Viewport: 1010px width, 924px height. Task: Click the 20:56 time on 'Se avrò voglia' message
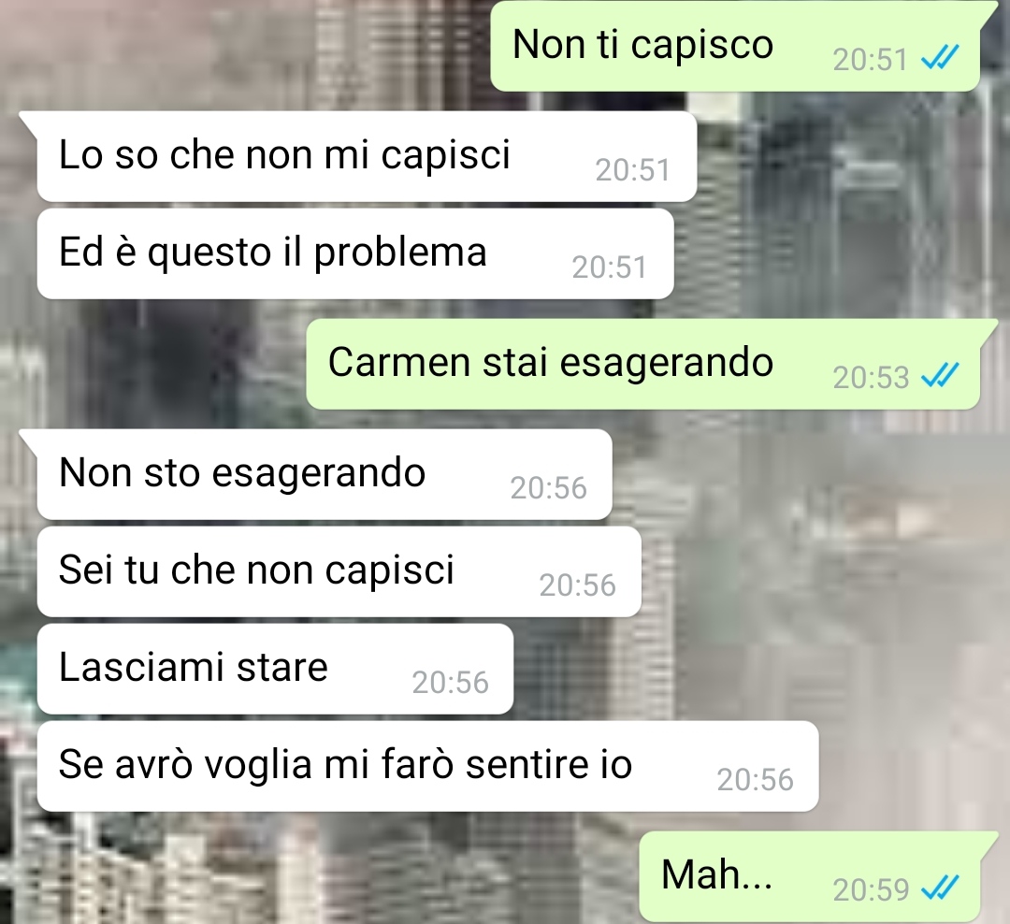click(x=755, y=780)
